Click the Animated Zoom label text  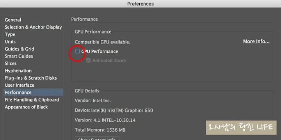point(109,61)
